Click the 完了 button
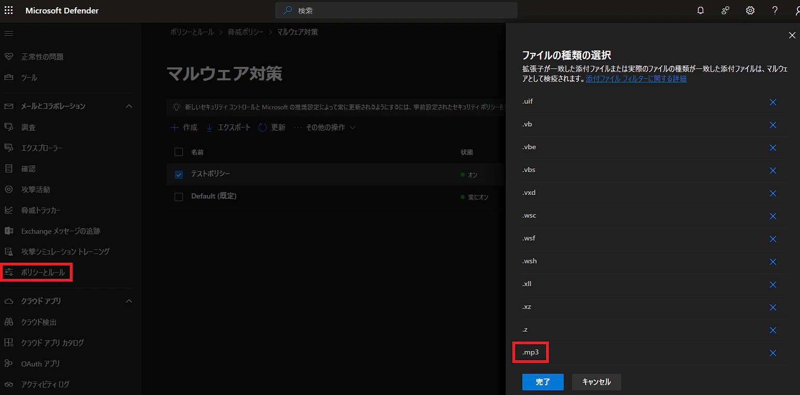 tap(543, 382)
